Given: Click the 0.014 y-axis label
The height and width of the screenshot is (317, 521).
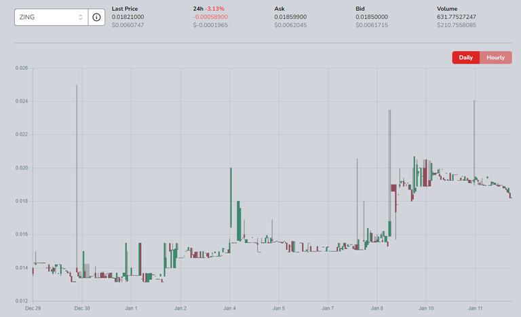Looking at the screenshot, I should click(22, 267).
